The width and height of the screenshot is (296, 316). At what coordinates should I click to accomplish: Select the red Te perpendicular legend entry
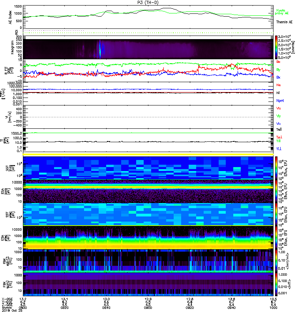point(279,137)
